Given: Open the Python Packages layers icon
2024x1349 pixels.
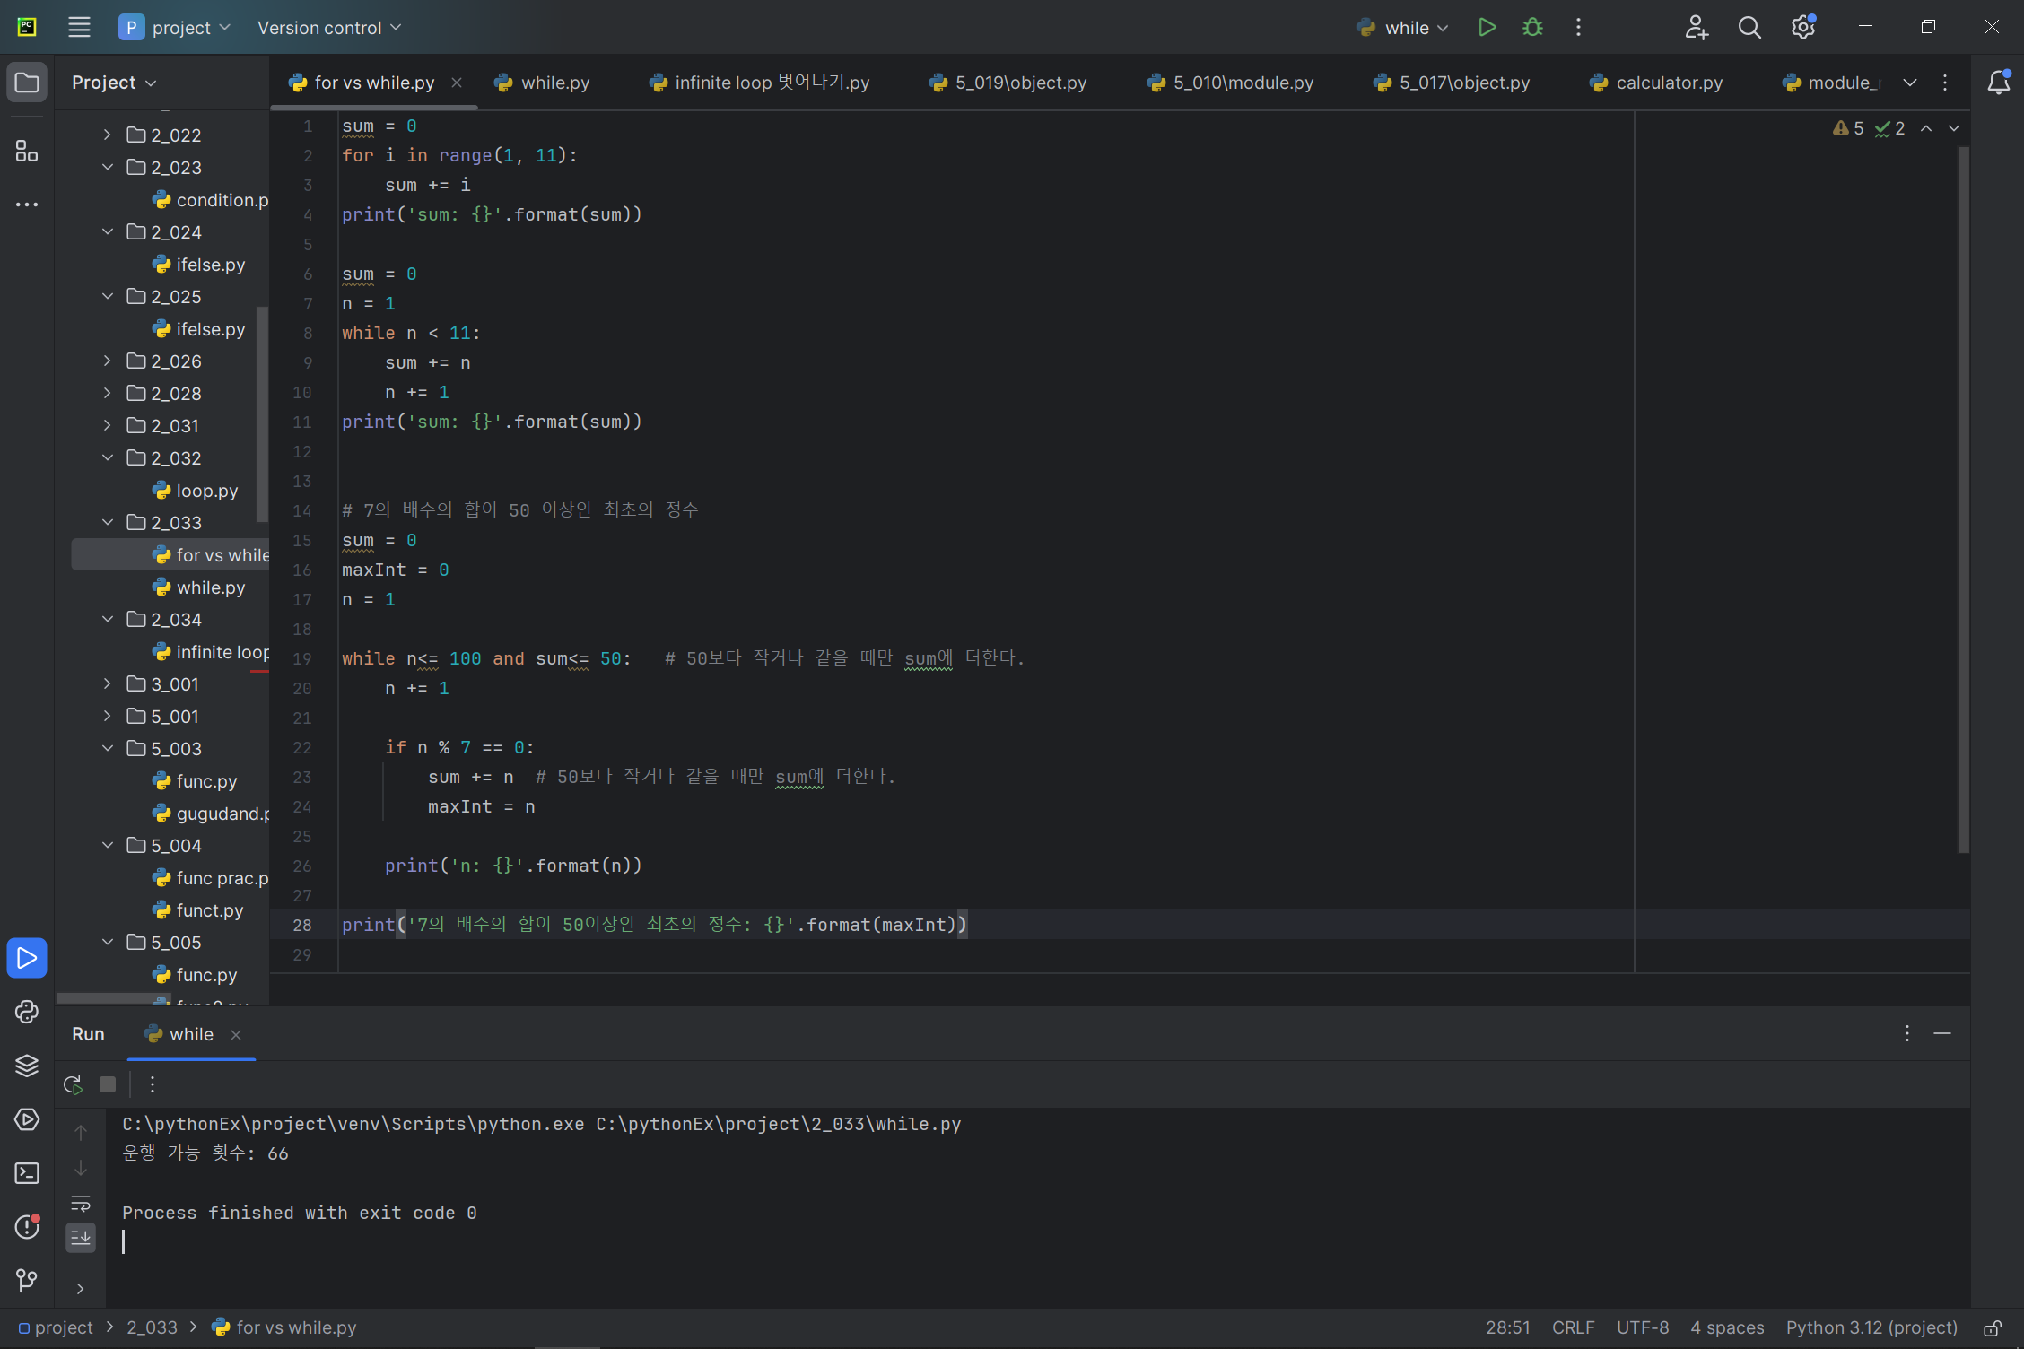Looking at the screenshot, I should [x=27, y=1066].
